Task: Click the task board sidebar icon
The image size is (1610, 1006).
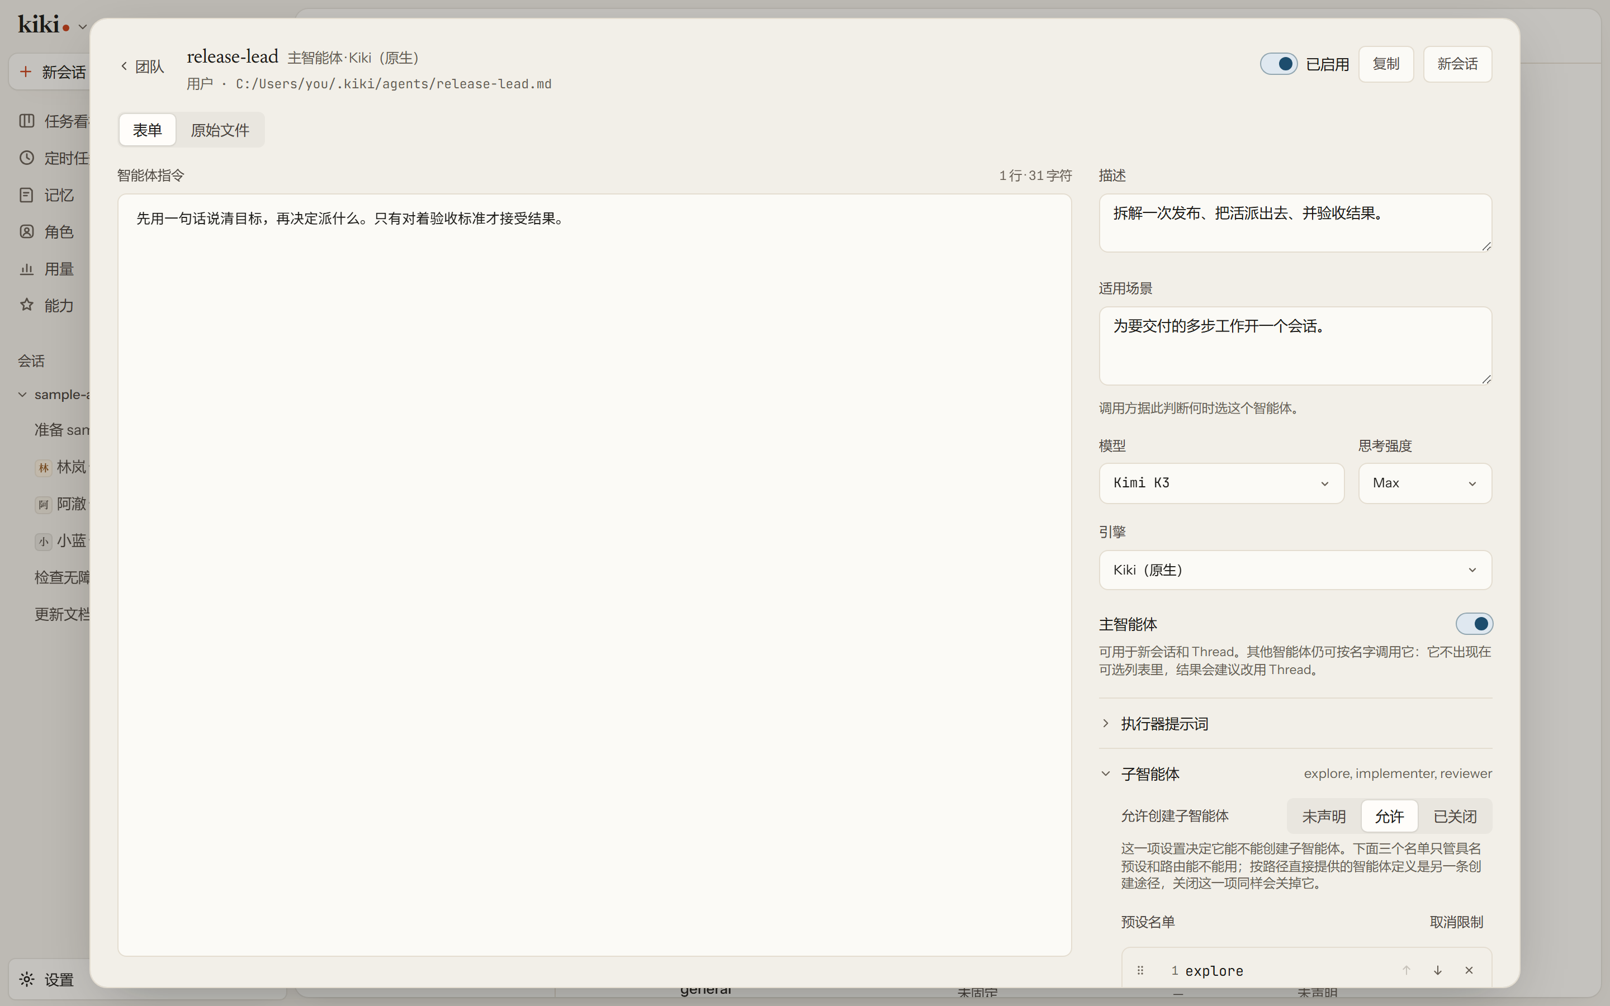Action: pyautogui.click(x=27, y=120)
